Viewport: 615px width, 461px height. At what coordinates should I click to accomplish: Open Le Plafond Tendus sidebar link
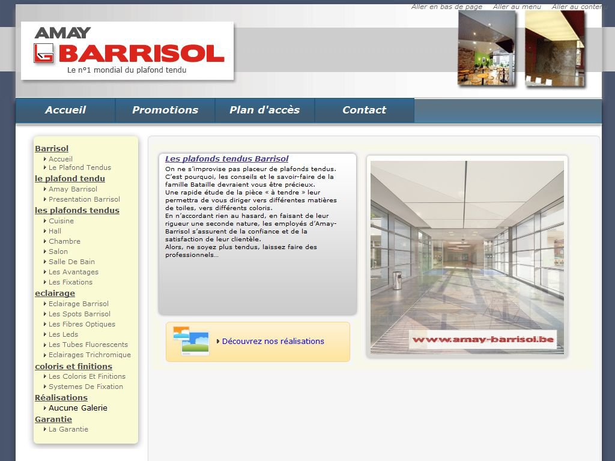[80, 168]
